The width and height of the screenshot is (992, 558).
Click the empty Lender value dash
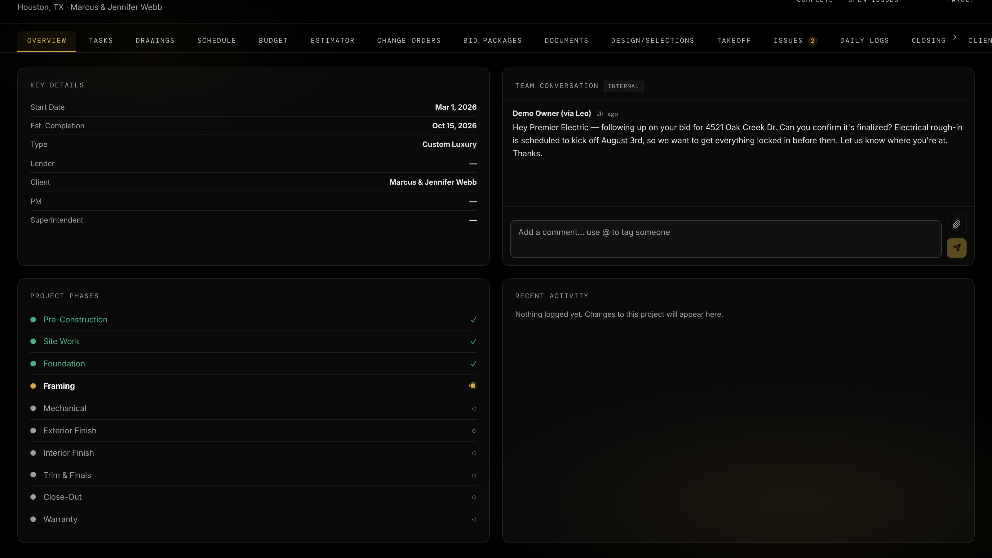473,164
